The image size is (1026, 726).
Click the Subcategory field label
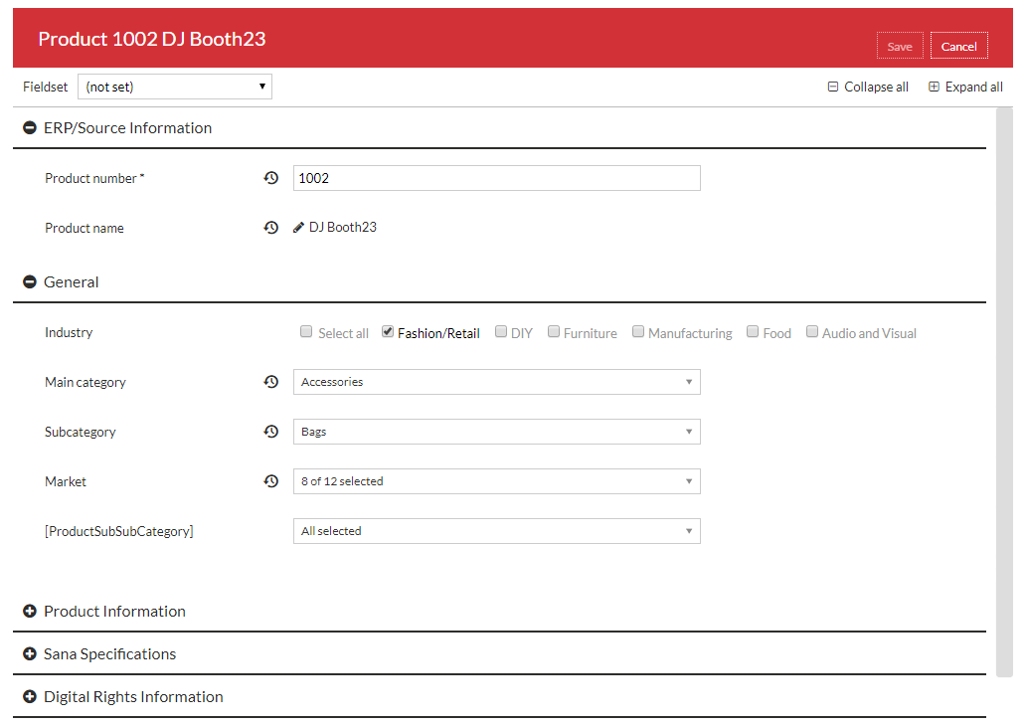point(80,432)
